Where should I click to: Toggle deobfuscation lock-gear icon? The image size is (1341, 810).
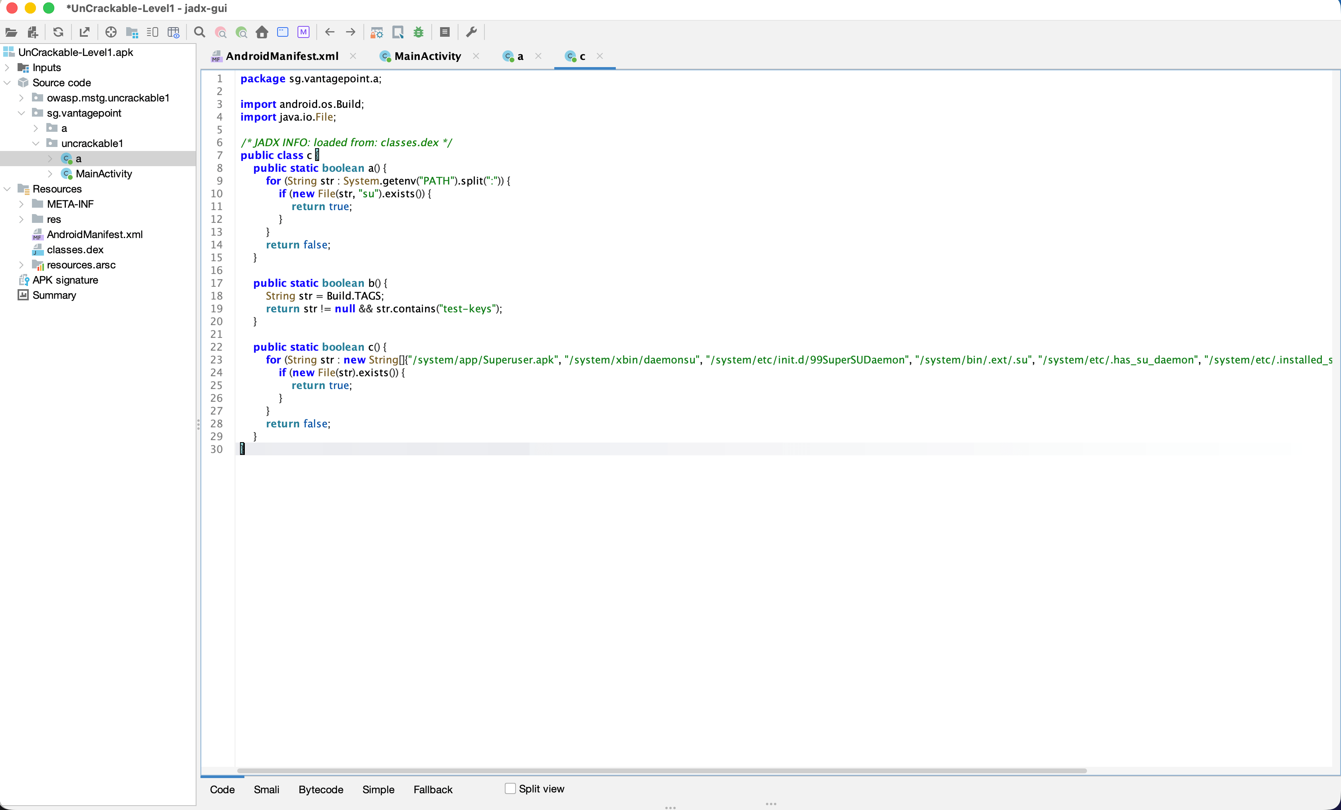point(377,32)
